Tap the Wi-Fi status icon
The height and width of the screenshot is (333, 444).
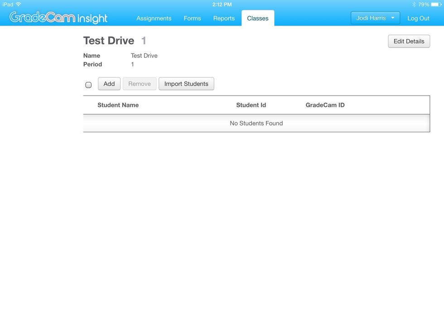click(19, 4)
